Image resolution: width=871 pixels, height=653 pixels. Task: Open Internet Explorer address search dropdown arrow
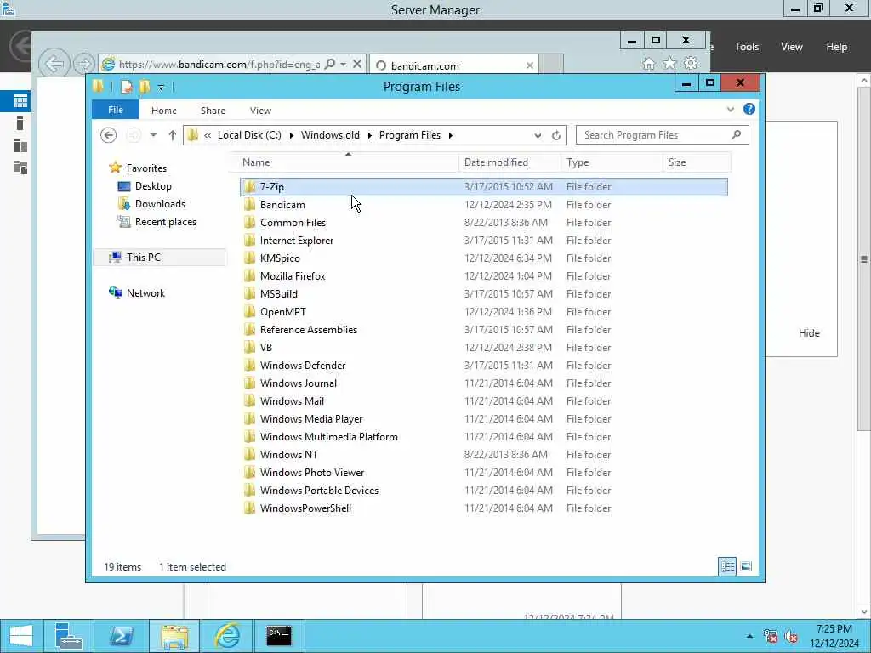pos(343,64)
